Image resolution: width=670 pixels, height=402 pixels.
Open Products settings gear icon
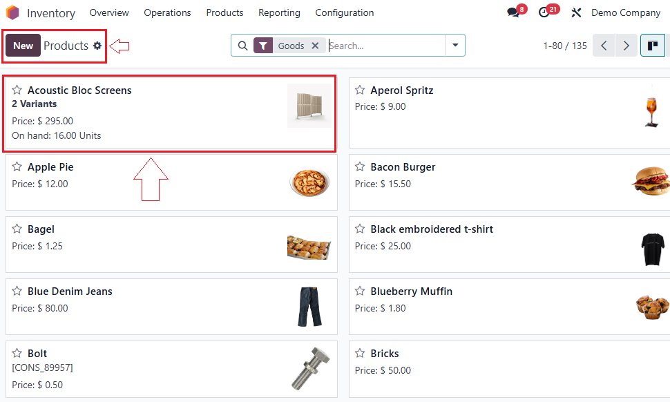click(97, 46)
